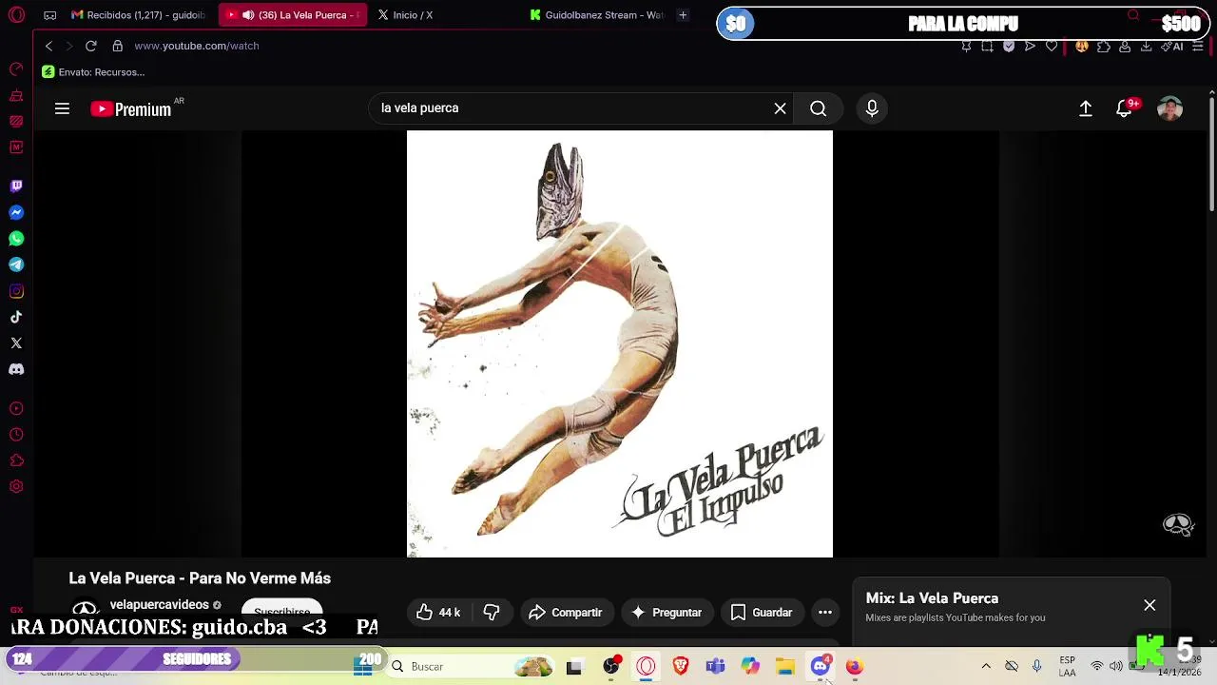Open Instagram in the Opera sidebar
1217x685 pixels.
coord(16,291)
